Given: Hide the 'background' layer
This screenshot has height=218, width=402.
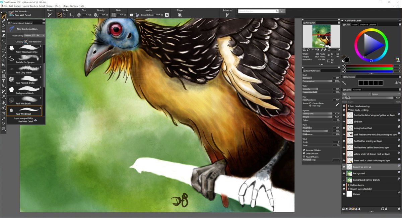Looking at the screenshot, I should coord(344,173).
